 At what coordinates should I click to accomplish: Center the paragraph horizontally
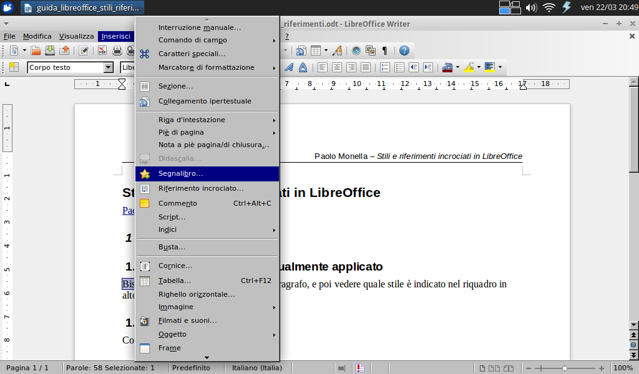[336, 67]
